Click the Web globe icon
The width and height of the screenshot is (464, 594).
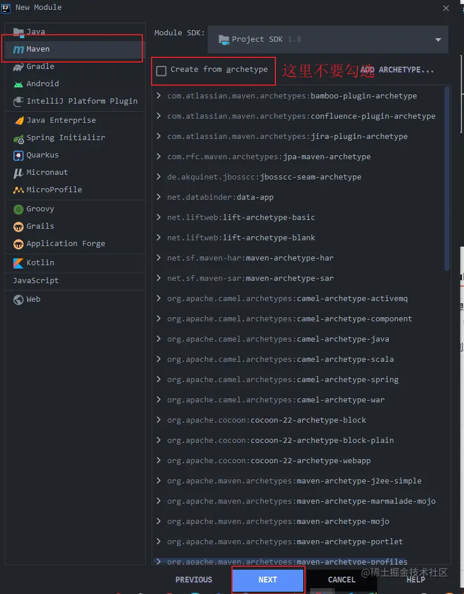[19, 300]
